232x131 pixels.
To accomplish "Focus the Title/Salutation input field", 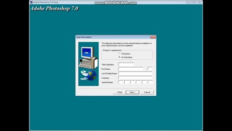I will (x=126, y=64).
